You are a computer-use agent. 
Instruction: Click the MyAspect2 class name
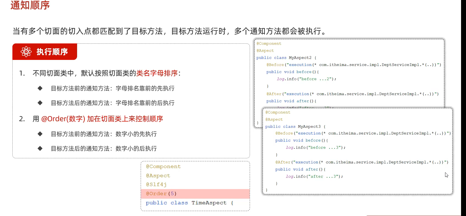300,58
